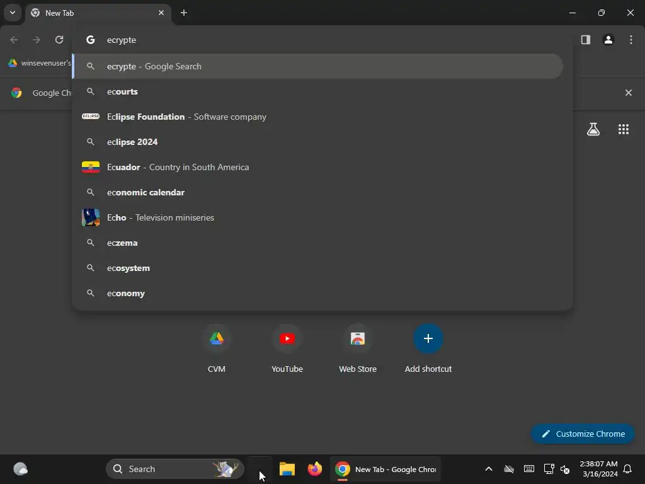The width and height of the screenshot is (645, 484).
Task: Close the New Tab tab
Action: (x=161, y=13)
